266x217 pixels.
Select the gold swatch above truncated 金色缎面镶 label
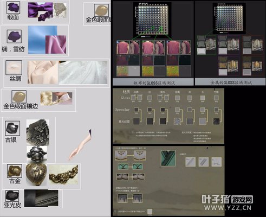101,10
